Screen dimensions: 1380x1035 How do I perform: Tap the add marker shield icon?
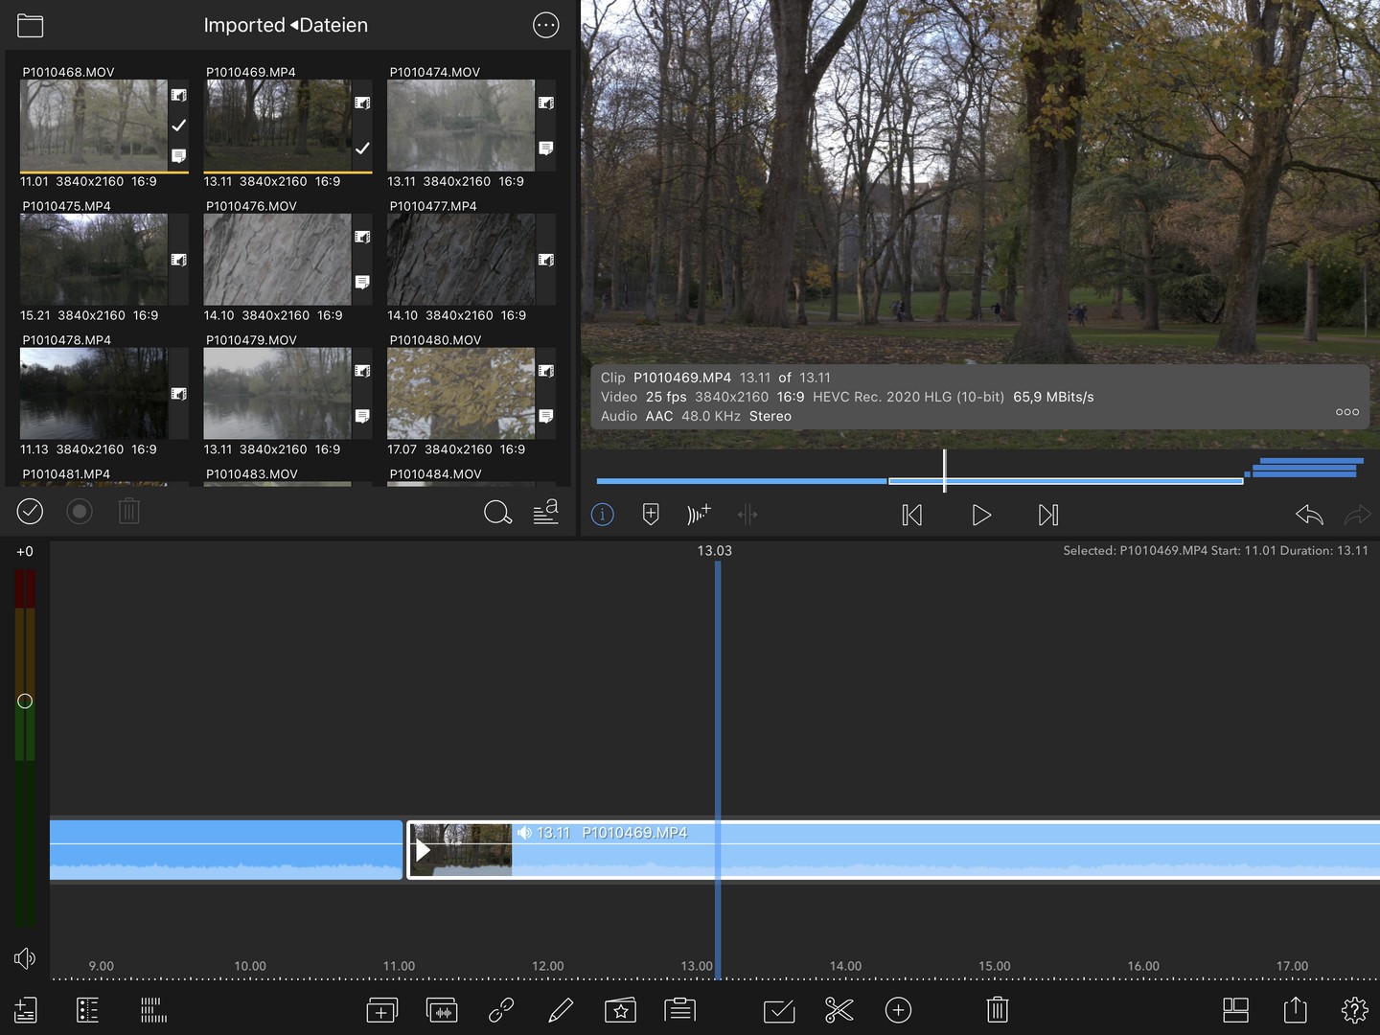651,515
